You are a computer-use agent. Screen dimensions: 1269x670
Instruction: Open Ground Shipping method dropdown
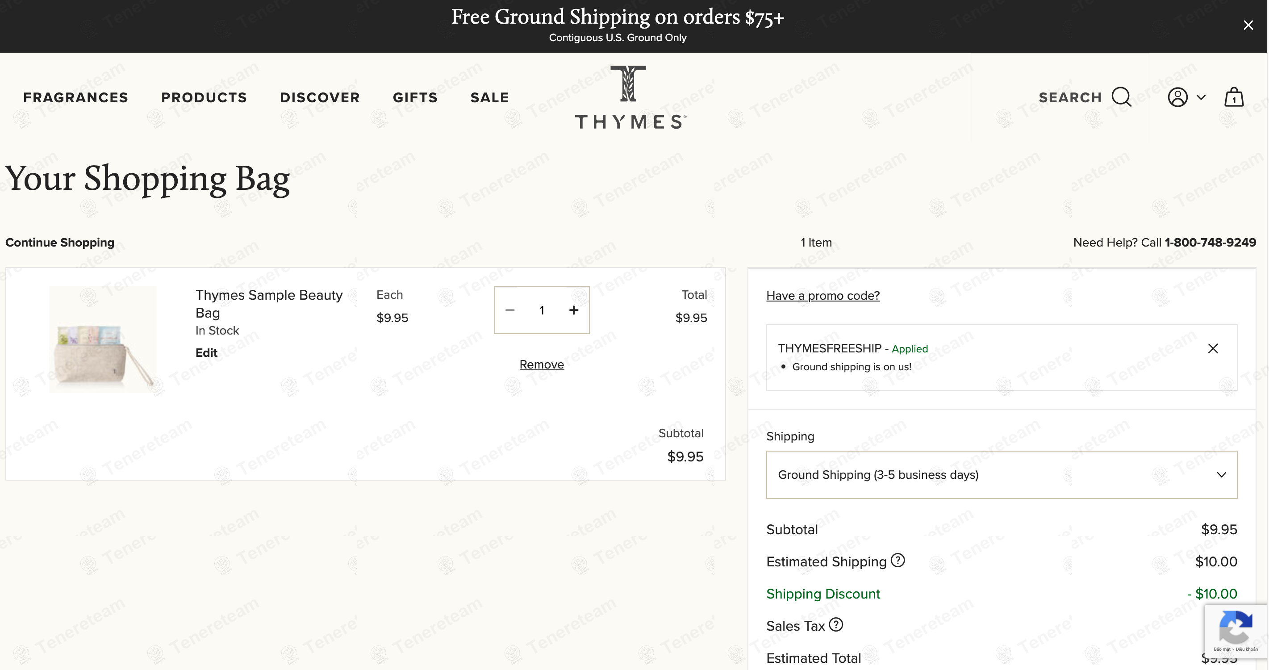1002,474
